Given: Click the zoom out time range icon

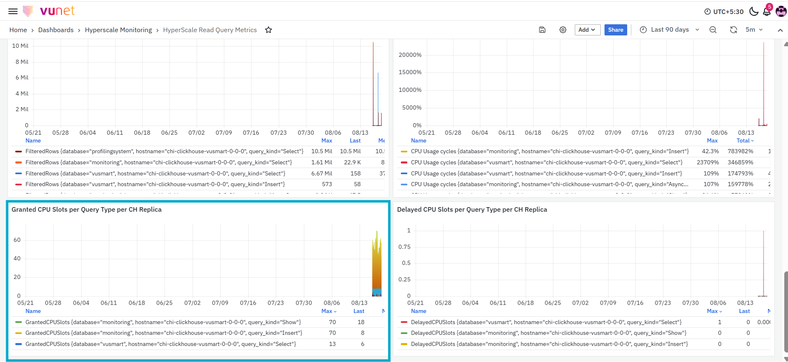Looking at the screenshot, I should point(713,30).
